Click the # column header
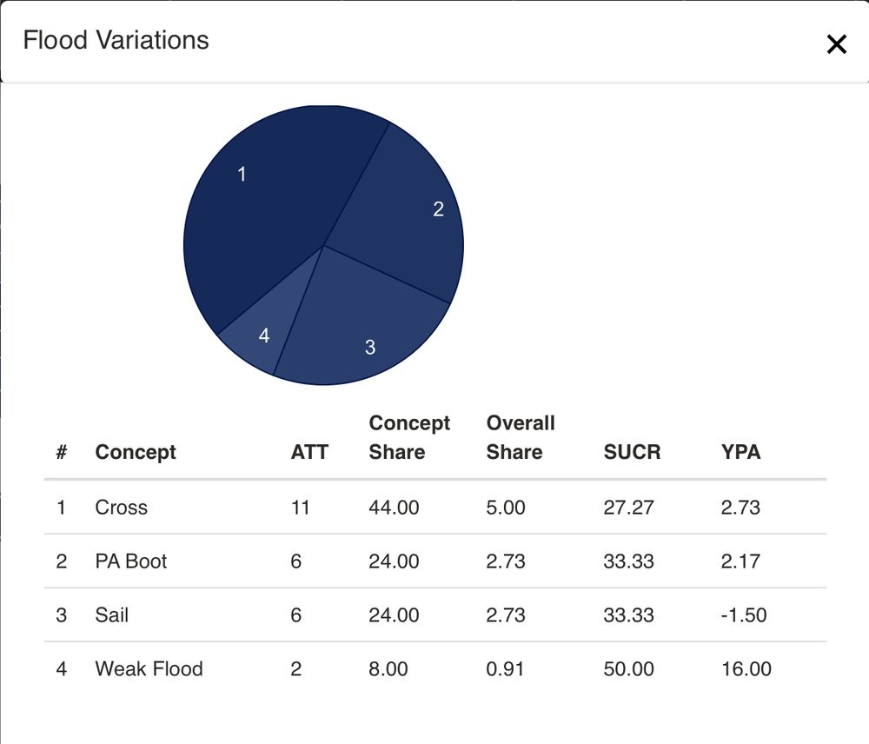 pyautogui.click(x=62, y=452)
